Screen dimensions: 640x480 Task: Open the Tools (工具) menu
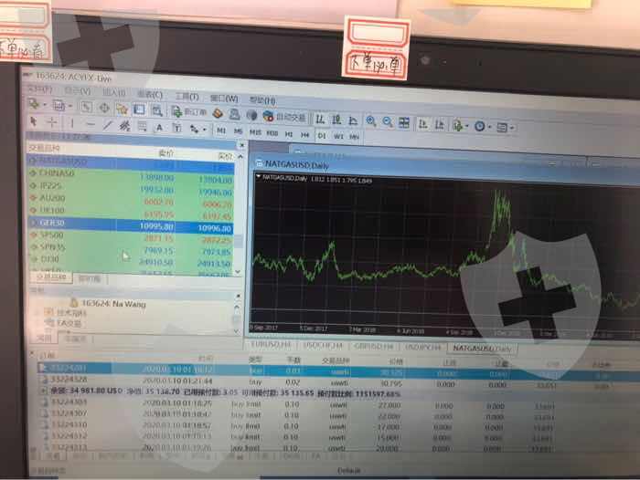point(187,97)
